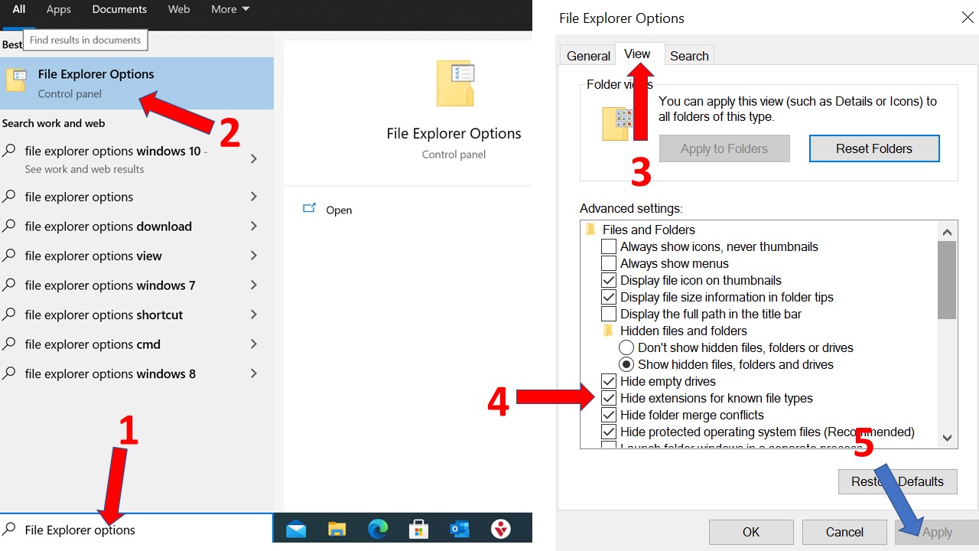Click the File Explorer Options result icon
The width and height of the screenshot is (979, 551).
pos(16,80)
